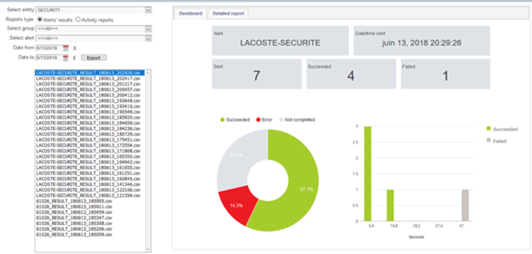The height and width of the screenshot is (254, 532).
Task: Click the Date from input field
Action: click(x=49, y=48)
